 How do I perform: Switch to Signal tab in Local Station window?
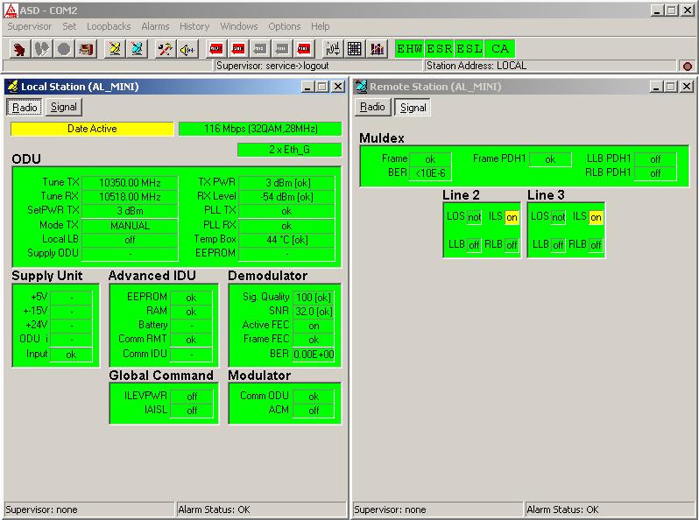[x=64, y=107]
